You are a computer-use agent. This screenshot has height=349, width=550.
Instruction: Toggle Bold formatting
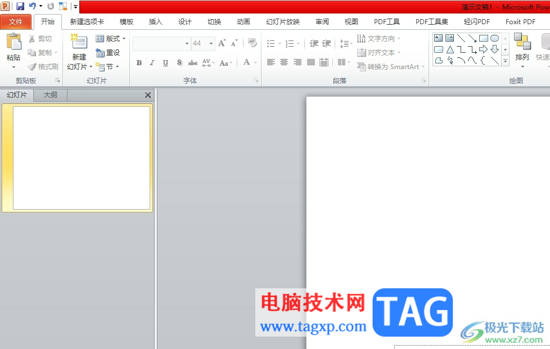(139, 63)
